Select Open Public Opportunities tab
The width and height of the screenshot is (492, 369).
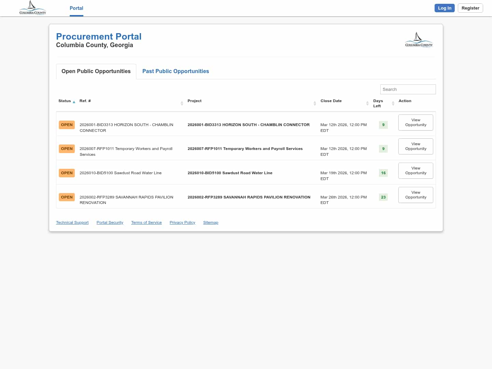pos(96,71)
